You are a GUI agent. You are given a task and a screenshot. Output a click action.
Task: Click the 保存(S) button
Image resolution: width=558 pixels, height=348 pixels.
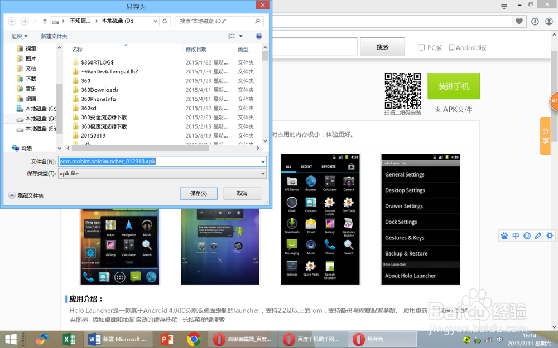(199, 194)
